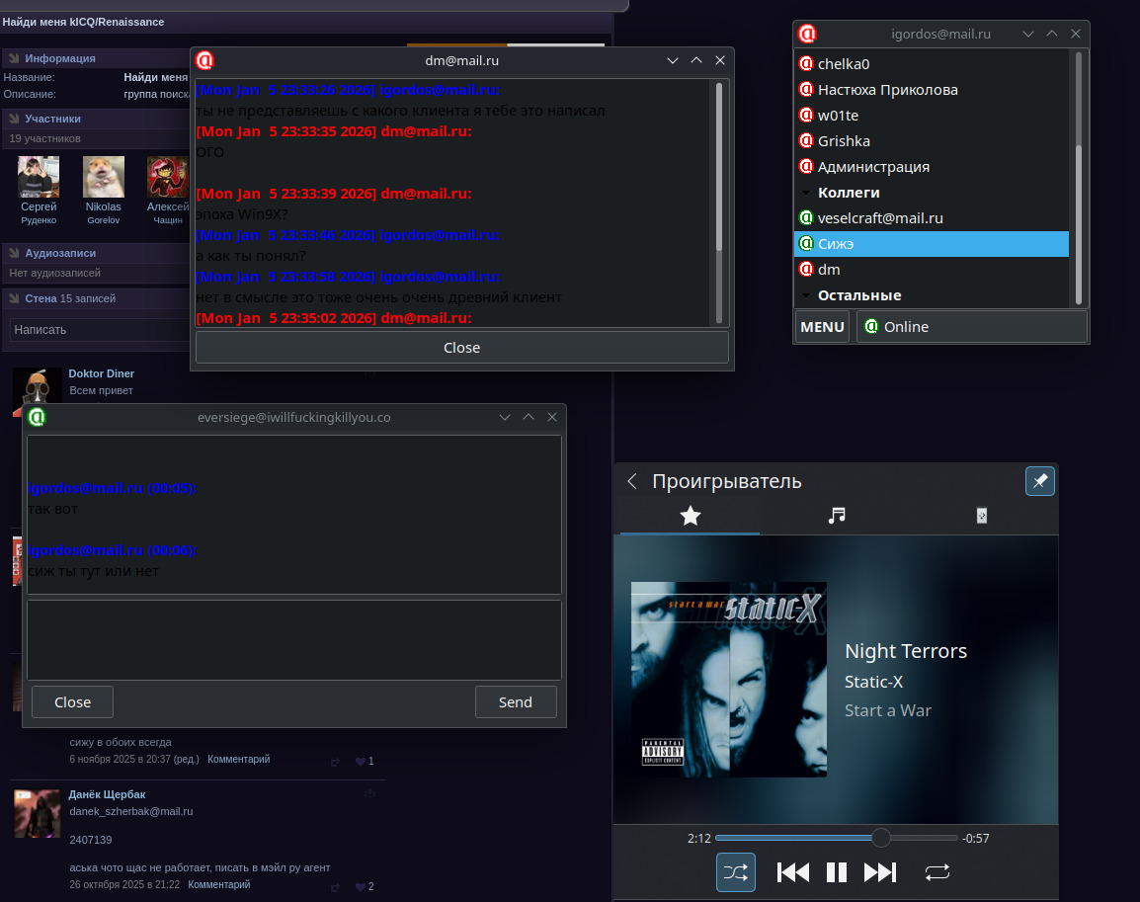
Task: Collapse the Участники section
Action: [14, 119]
